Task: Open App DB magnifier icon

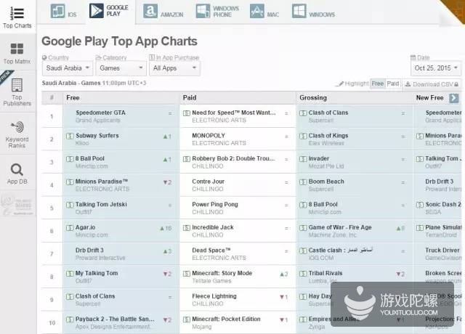Action: click(x=17, y=169)
